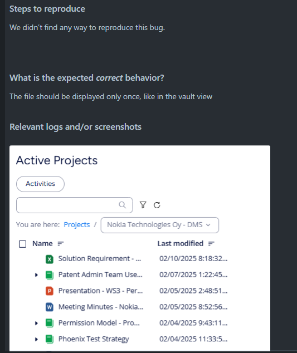The height and width of the screenshot is (353, 297).
Task: Expand the Patent Admin Team Use row
Action: [36, 275]
